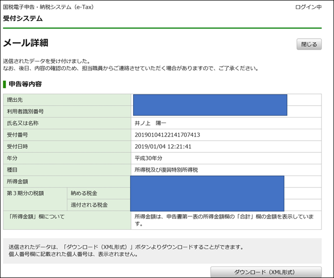Click the 受付日時 row label

click(17, 147)
